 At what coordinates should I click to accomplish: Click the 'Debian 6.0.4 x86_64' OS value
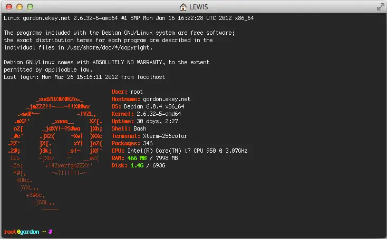(154, 106)
